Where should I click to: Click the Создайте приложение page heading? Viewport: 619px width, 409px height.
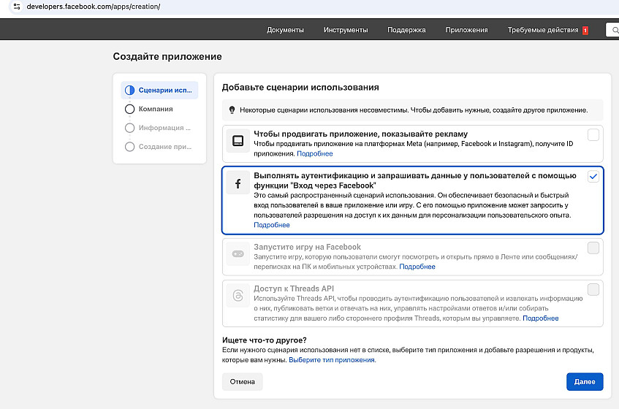tap(167, 56)
